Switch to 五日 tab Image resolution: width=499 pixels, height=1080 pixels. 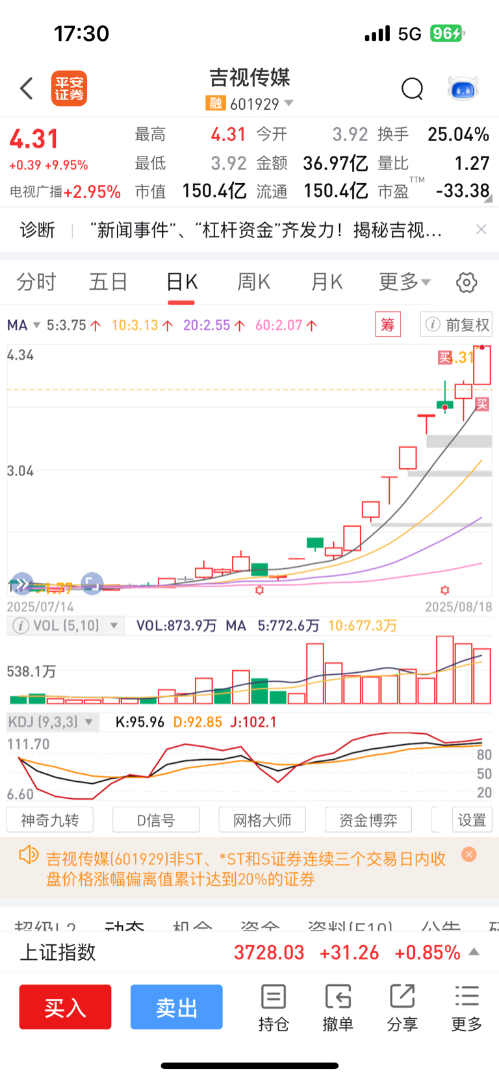click(x=109, y=282)
